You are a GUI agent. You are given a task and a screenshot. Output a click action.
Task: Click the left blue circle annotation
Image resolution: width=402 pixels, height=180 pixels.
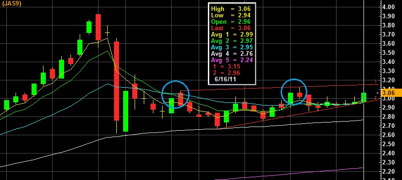pos(175,95)
